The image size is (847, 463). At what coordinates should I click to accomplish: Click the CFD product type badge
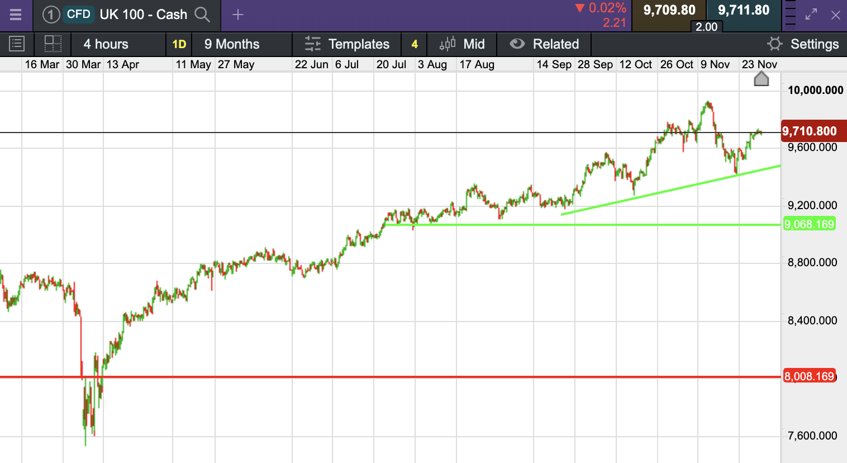(x=78, y=15)
